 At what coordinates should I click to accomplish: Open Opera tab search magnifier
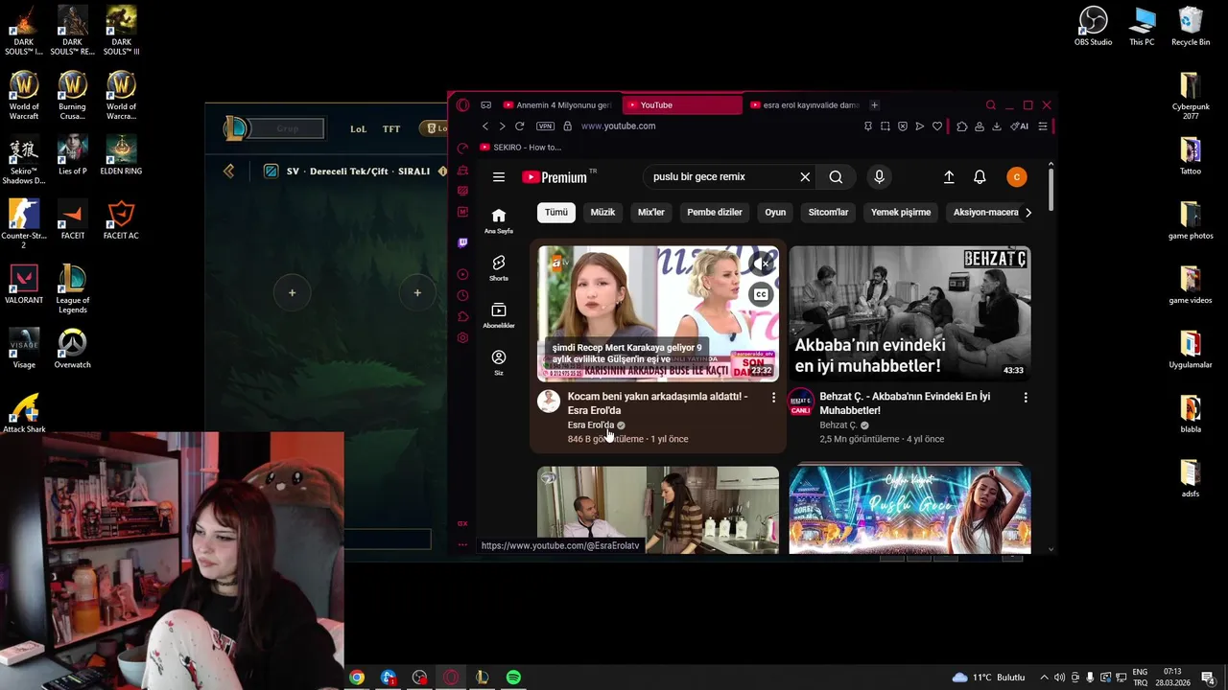tap(991, 105)
